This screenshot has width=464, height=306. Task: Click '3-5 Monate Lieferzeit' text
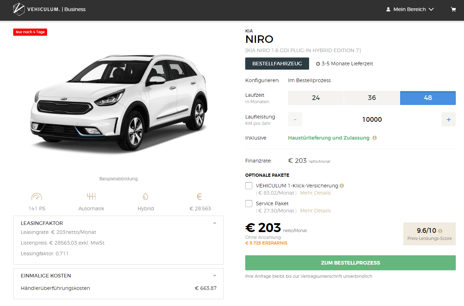pyautogui.click(x=347, y=64)
